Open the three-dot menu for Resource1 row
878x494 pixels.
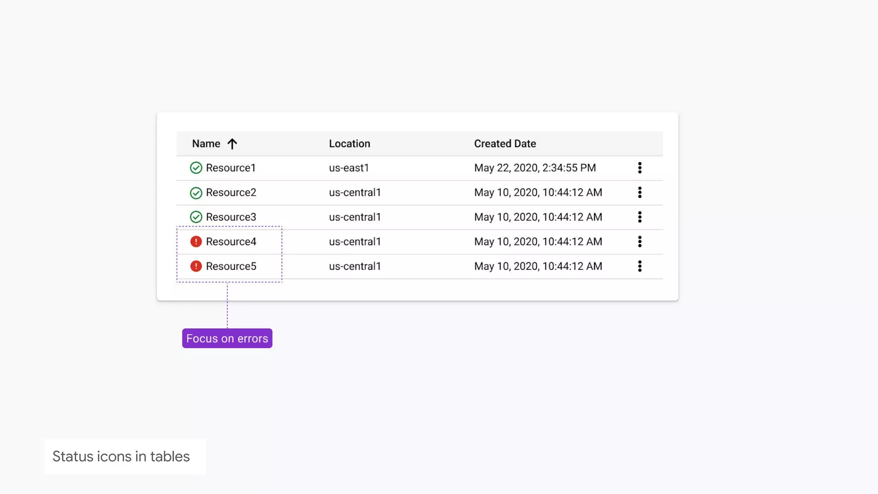pyautogui.click(x=640, y=168)
